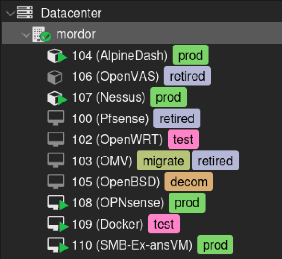
Task: Click running VM icon next to 109 Docker
Action: pyautogui.click(x=56, y=224)
